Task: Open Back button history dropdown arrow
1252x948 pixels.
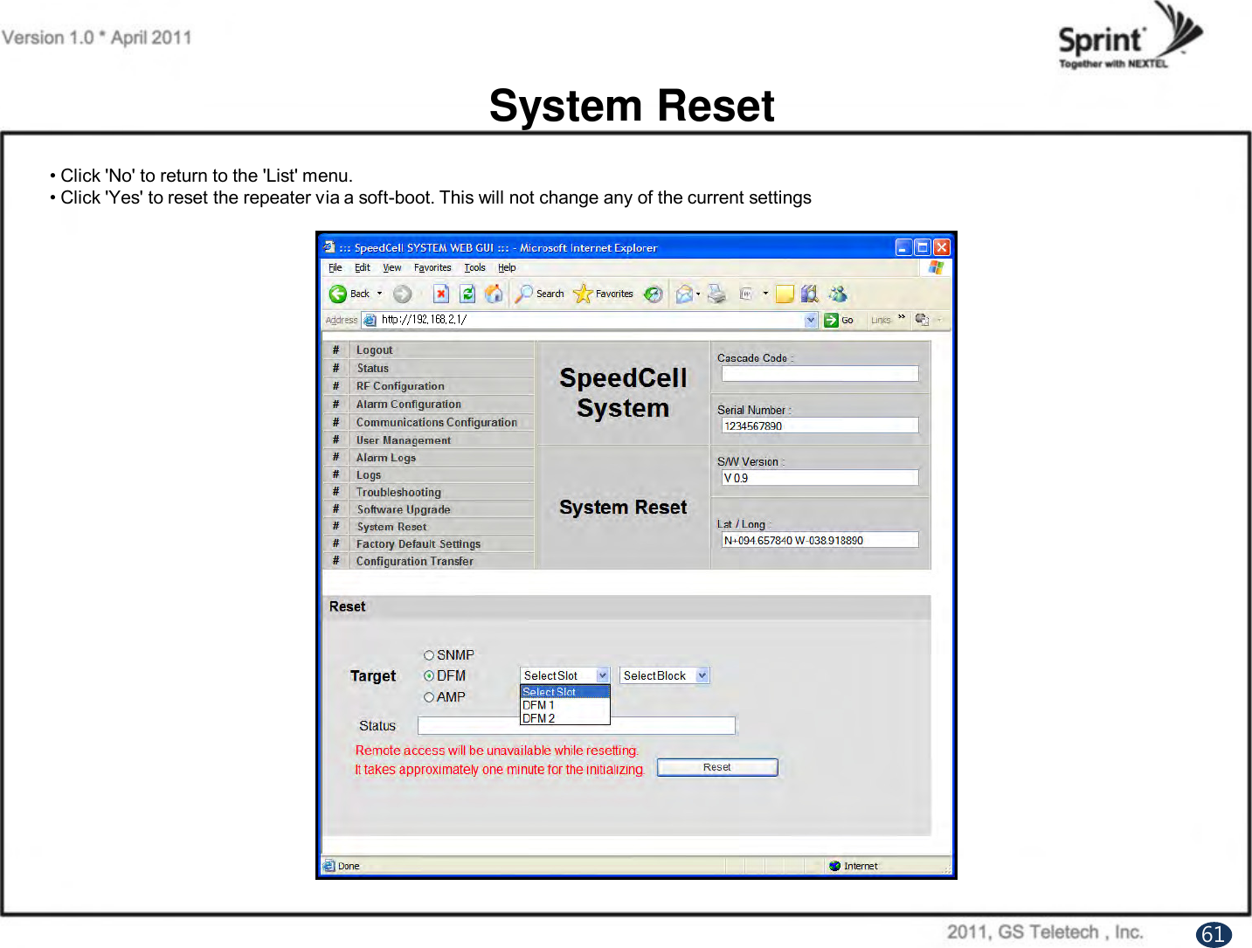Action: tap(379, 294)
